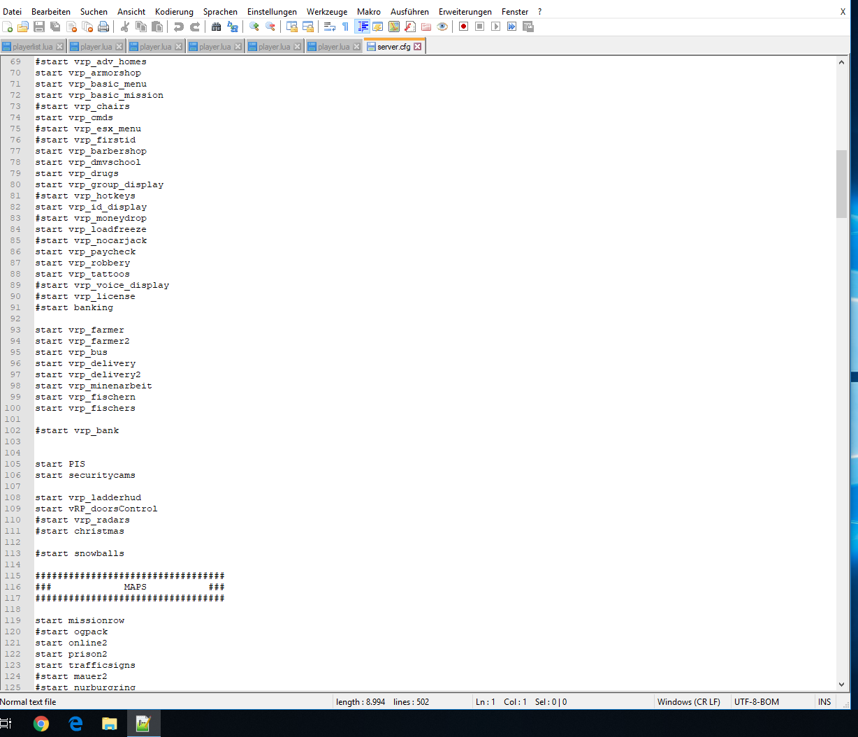Click the Close All documents icon
Image resolution: width=858 pixels, height=737 pixels.
[x=87, y=27]
